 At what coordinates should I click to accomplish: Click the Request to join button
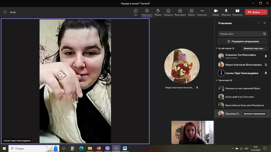tap(254, 114)
